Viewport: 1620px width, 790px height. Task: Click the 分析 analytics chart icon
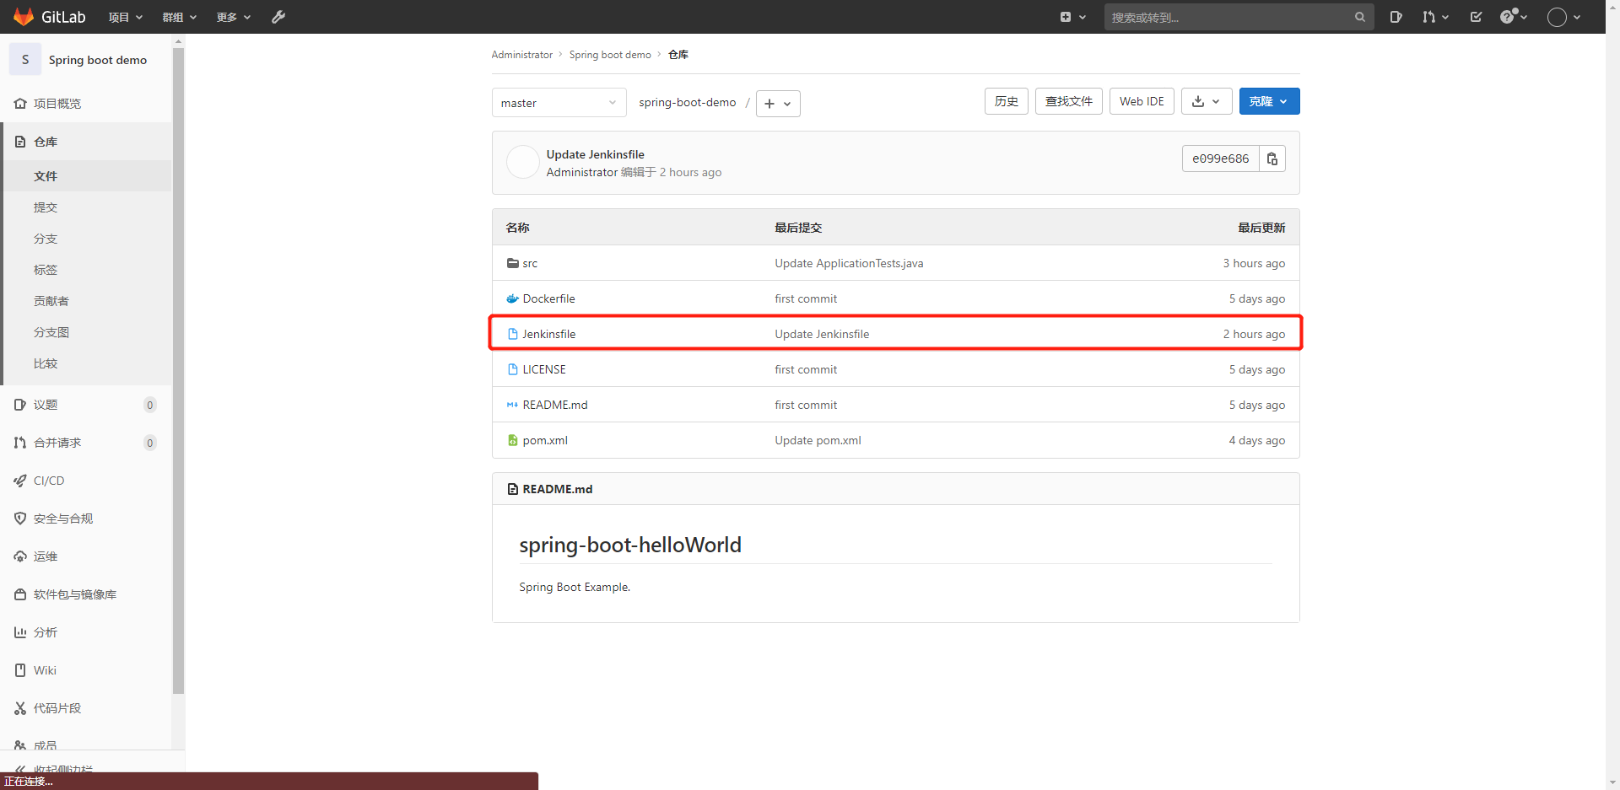tap(20, 632)
